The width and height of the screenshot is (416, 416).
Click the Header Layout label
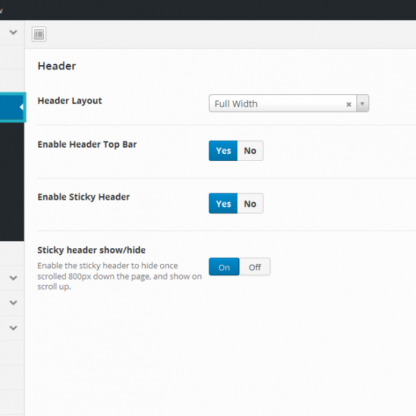click(69, 101)
